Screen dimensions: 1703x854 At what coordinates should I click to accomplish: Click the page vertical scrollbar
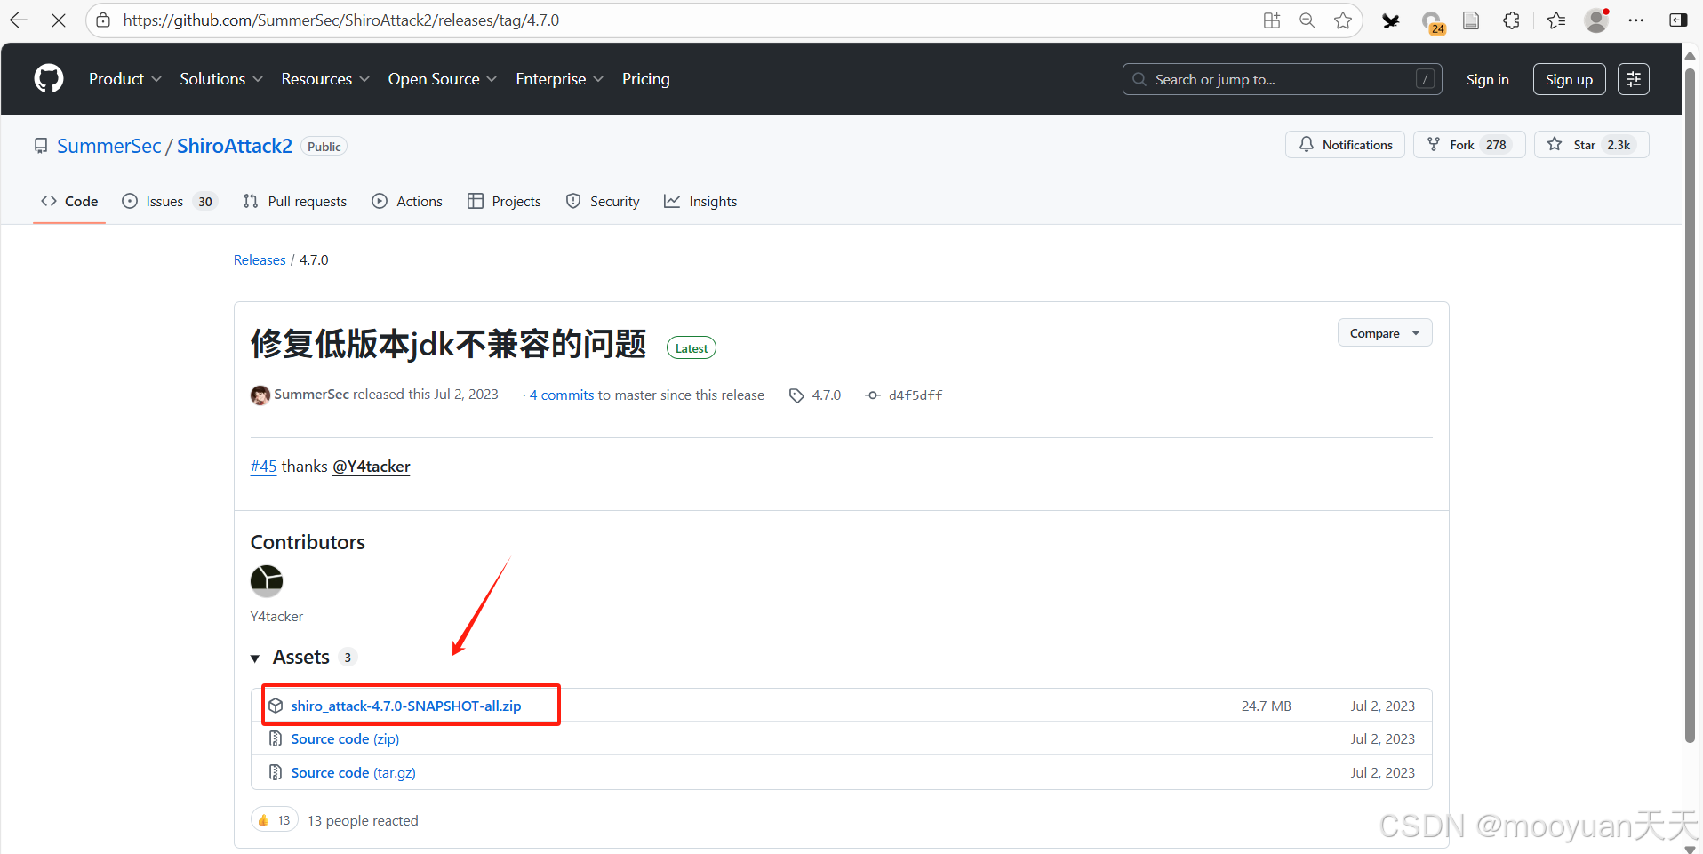pos(1690,405)
